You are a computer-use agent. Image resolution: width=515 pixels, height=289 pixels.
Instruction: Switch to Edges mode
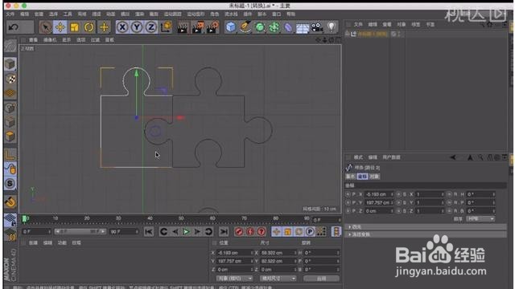(x=10, y=122)
